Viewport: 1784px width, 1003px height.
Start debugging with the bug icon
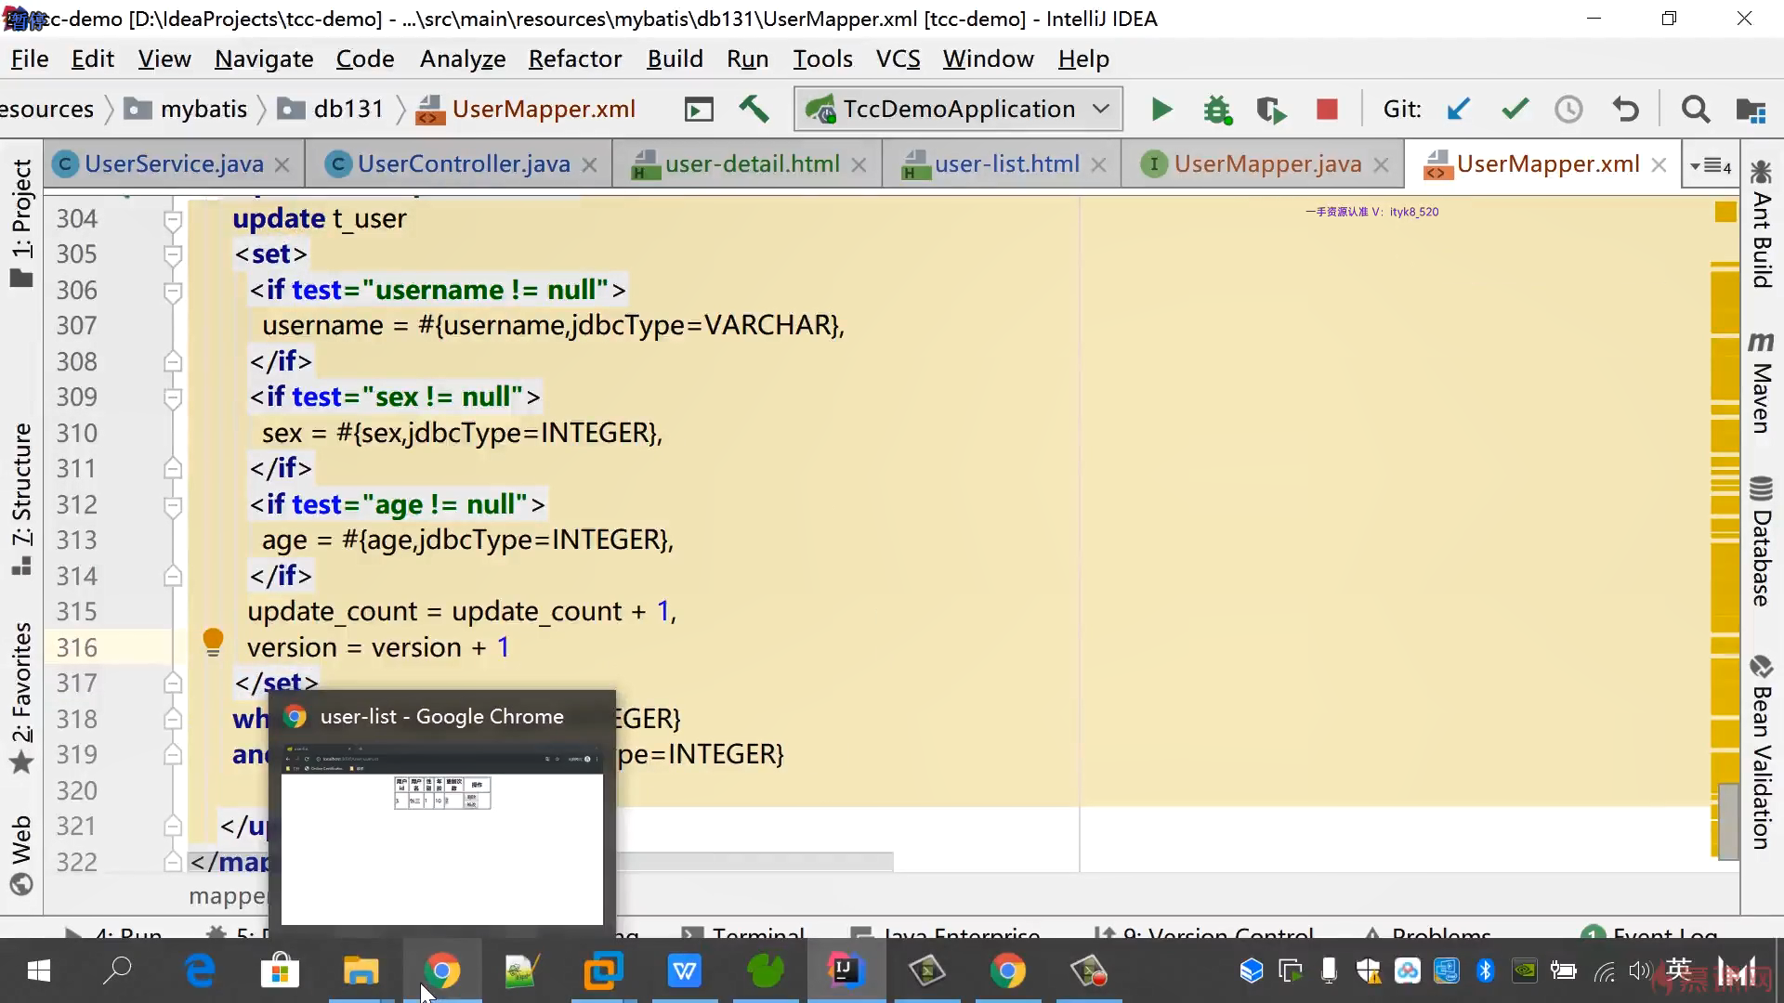1216,110
